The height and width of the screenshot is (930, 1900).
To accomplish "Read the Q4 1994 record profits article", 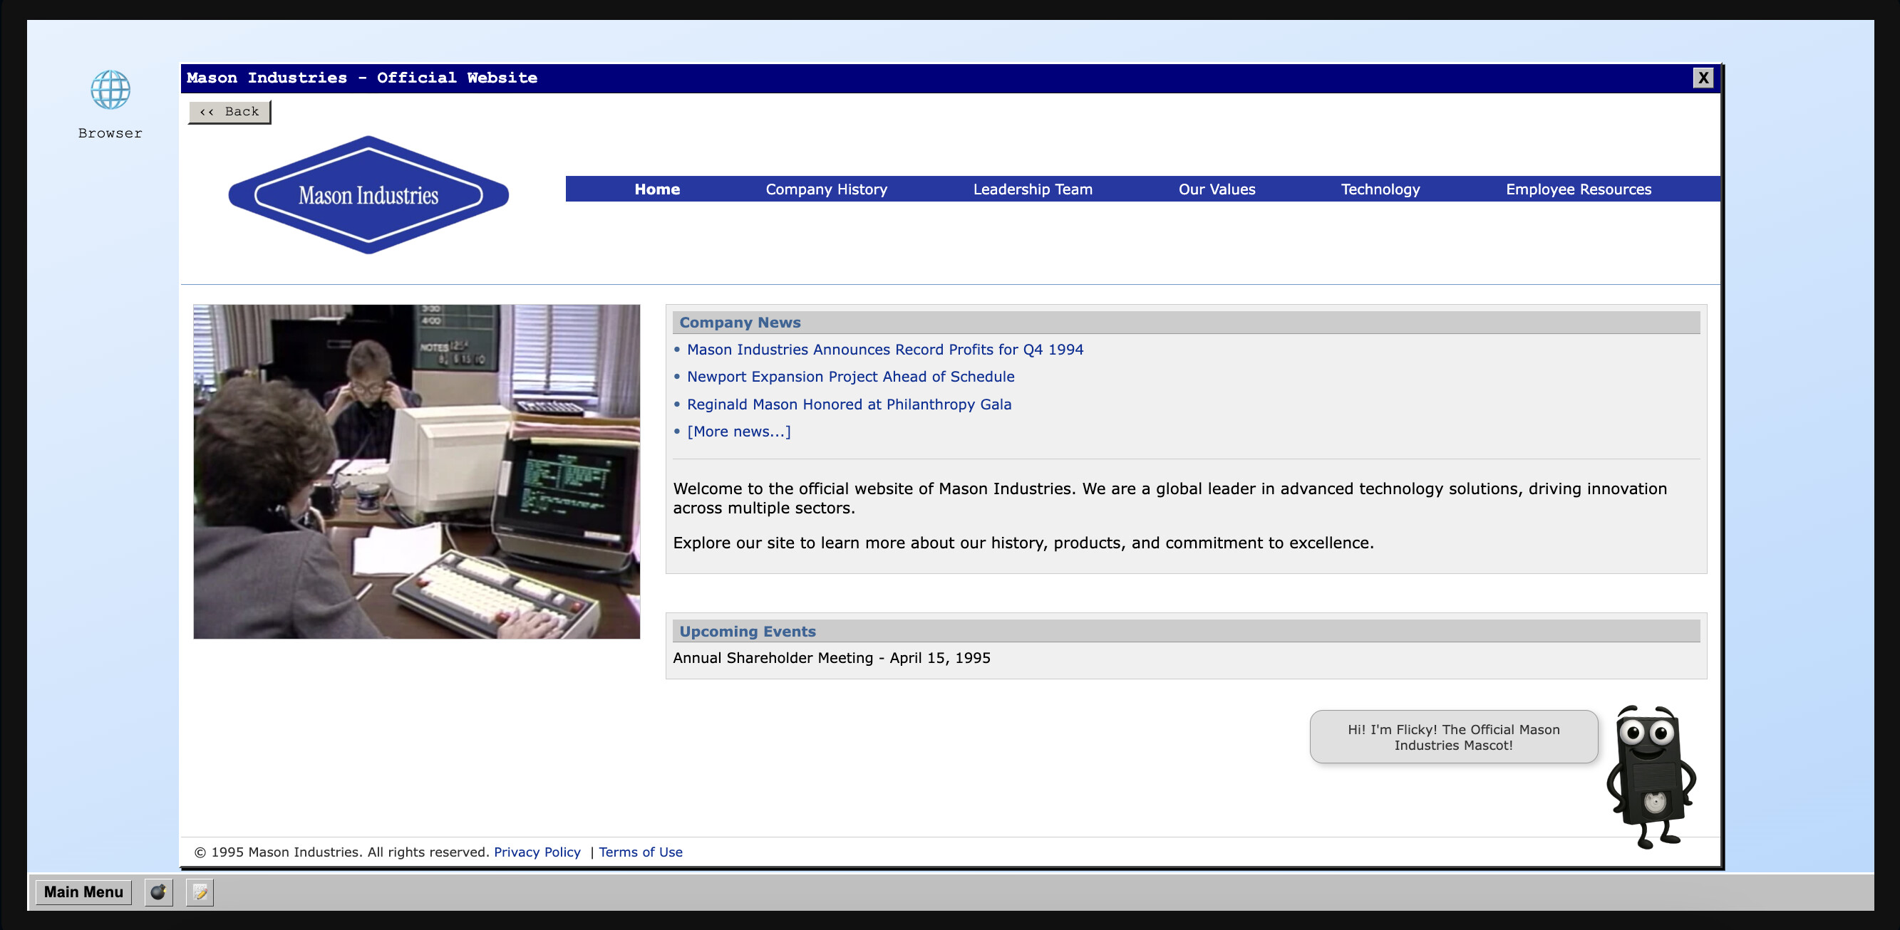I will click(x=884, y=350).
